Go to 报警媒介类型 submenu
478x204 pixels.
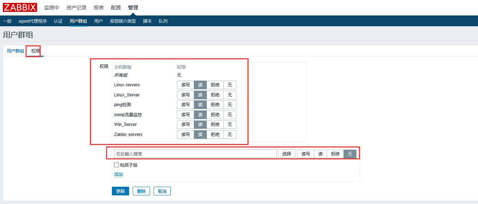[123, 21]
